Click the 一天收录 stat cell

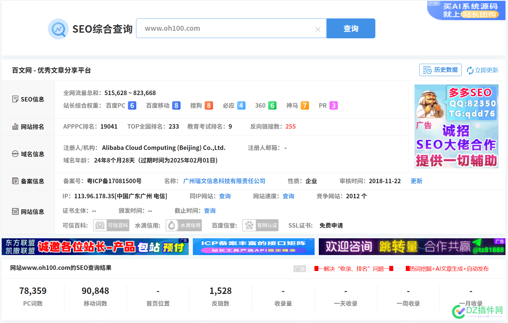(x=346, y=297)
